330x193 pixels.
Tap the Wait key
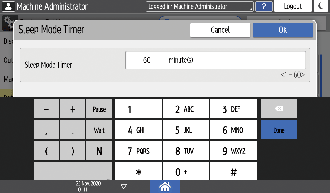[99, 130]
